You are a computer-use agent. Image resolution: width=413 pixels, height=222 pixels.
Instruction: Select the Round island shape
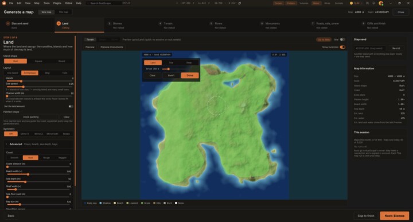click(61, 61)
